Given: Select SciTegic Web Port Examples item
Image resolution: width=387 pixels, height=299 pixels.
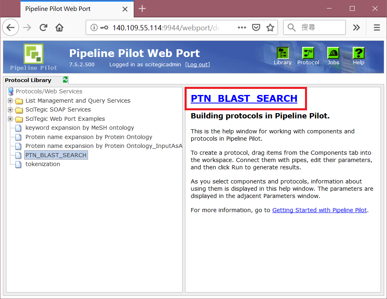Looking at the screenshot, I should (65, 119).
